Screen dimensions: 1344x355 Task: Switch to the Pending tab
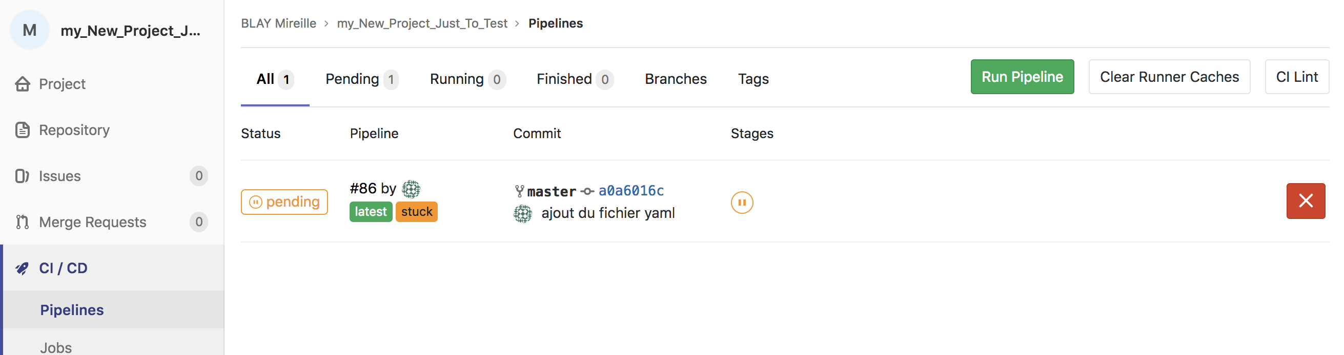(x=361, y=79)
